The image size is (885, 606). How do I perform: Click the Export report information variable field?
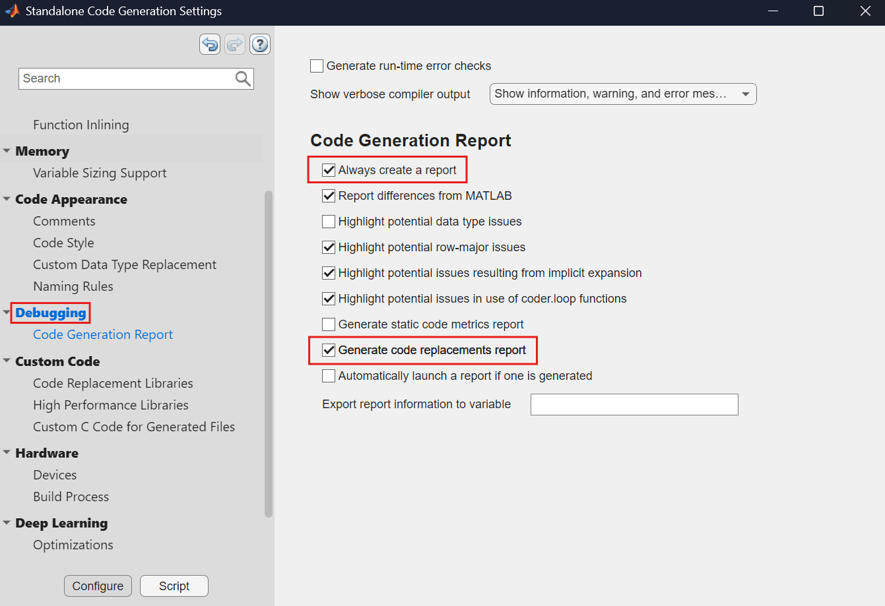634,405
